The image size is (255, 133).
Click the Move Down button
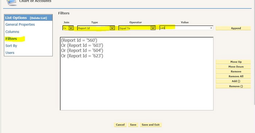coord(233,66)
